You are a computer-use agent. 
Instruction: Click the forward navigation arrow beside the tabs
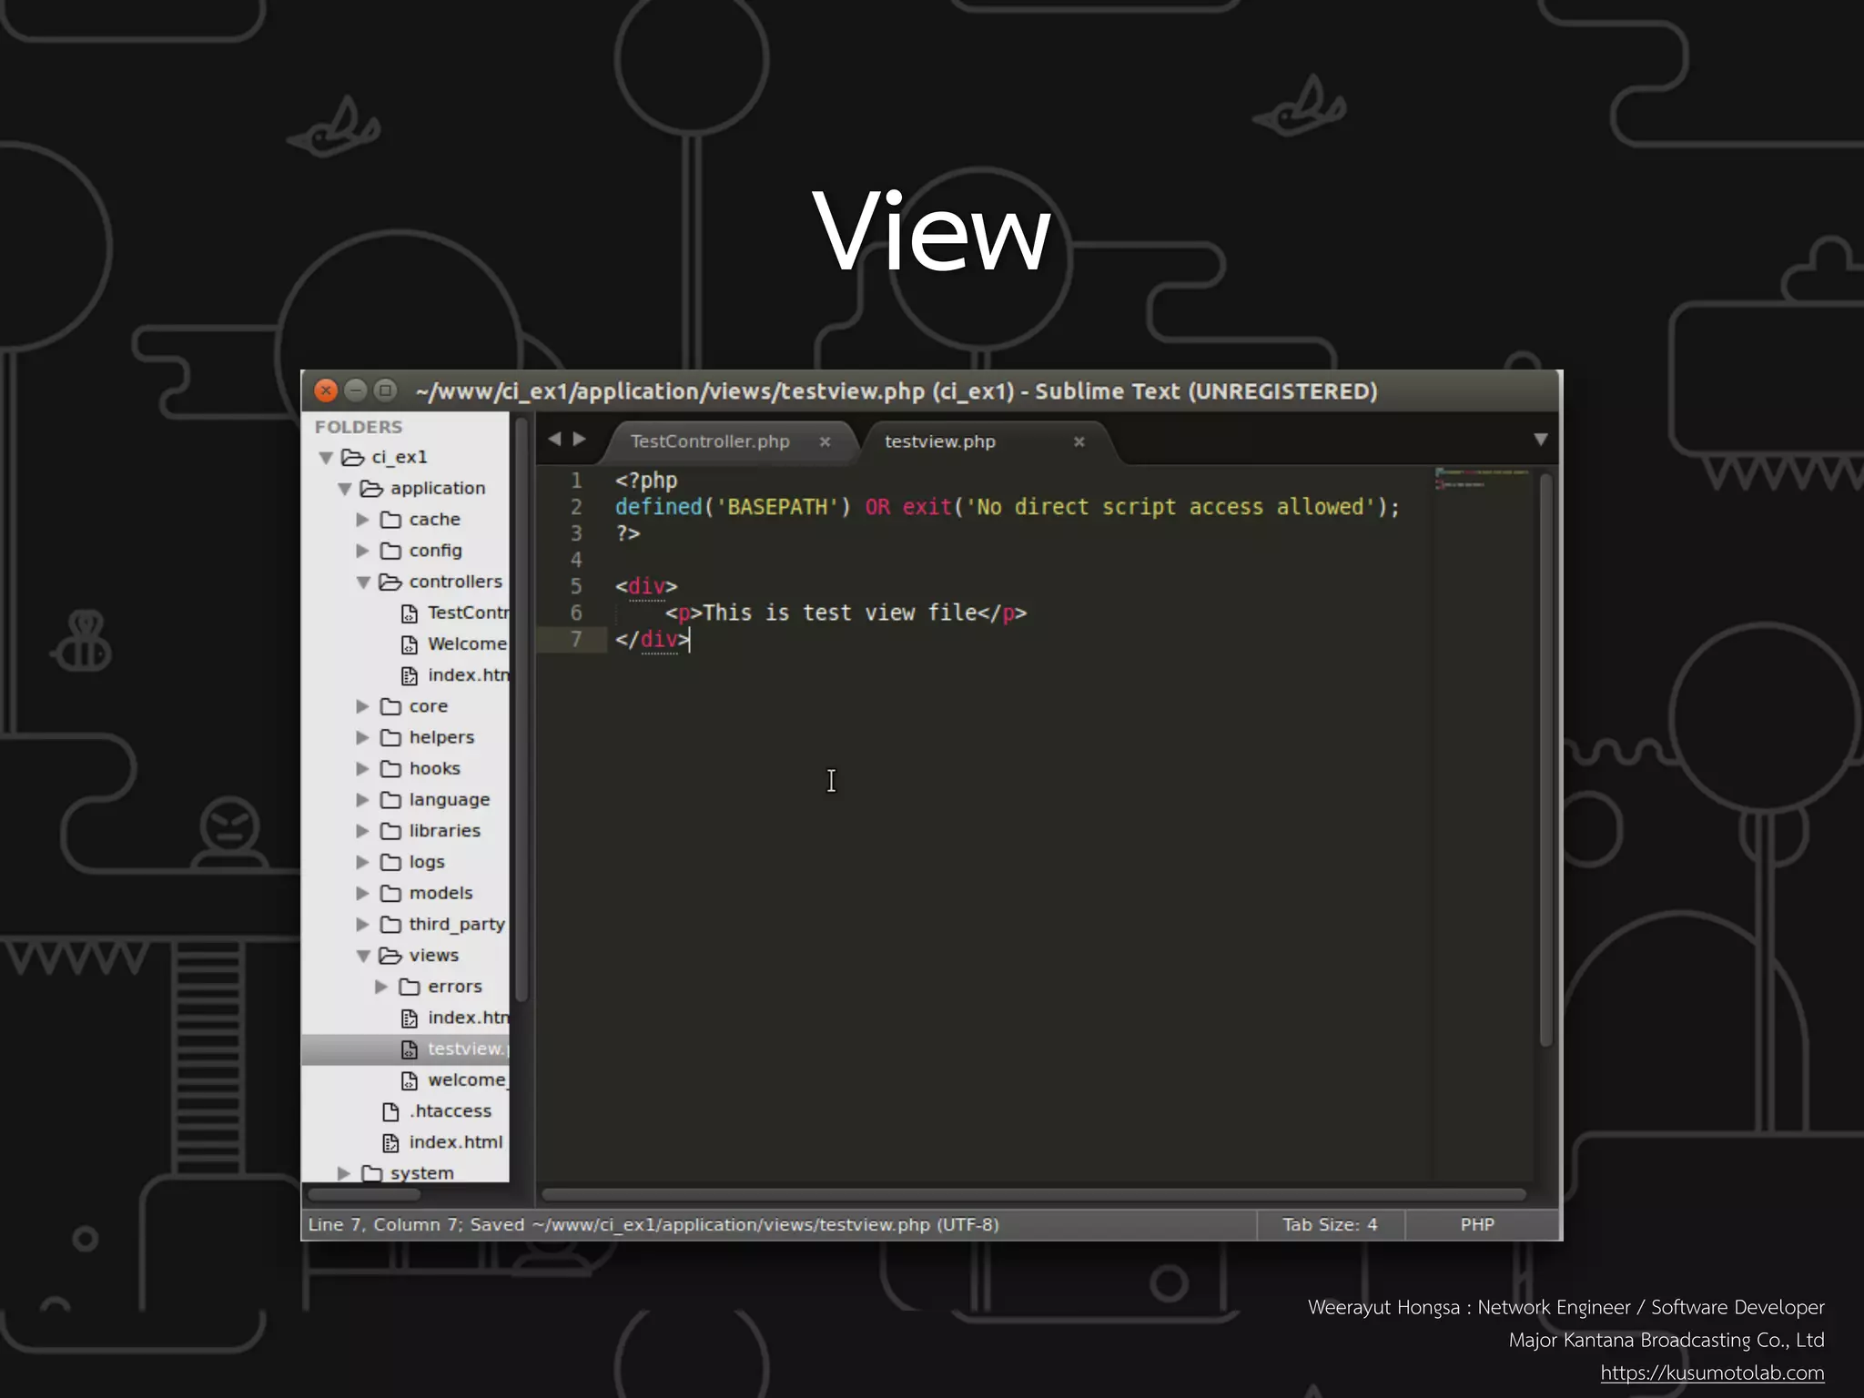pos(580,440)
